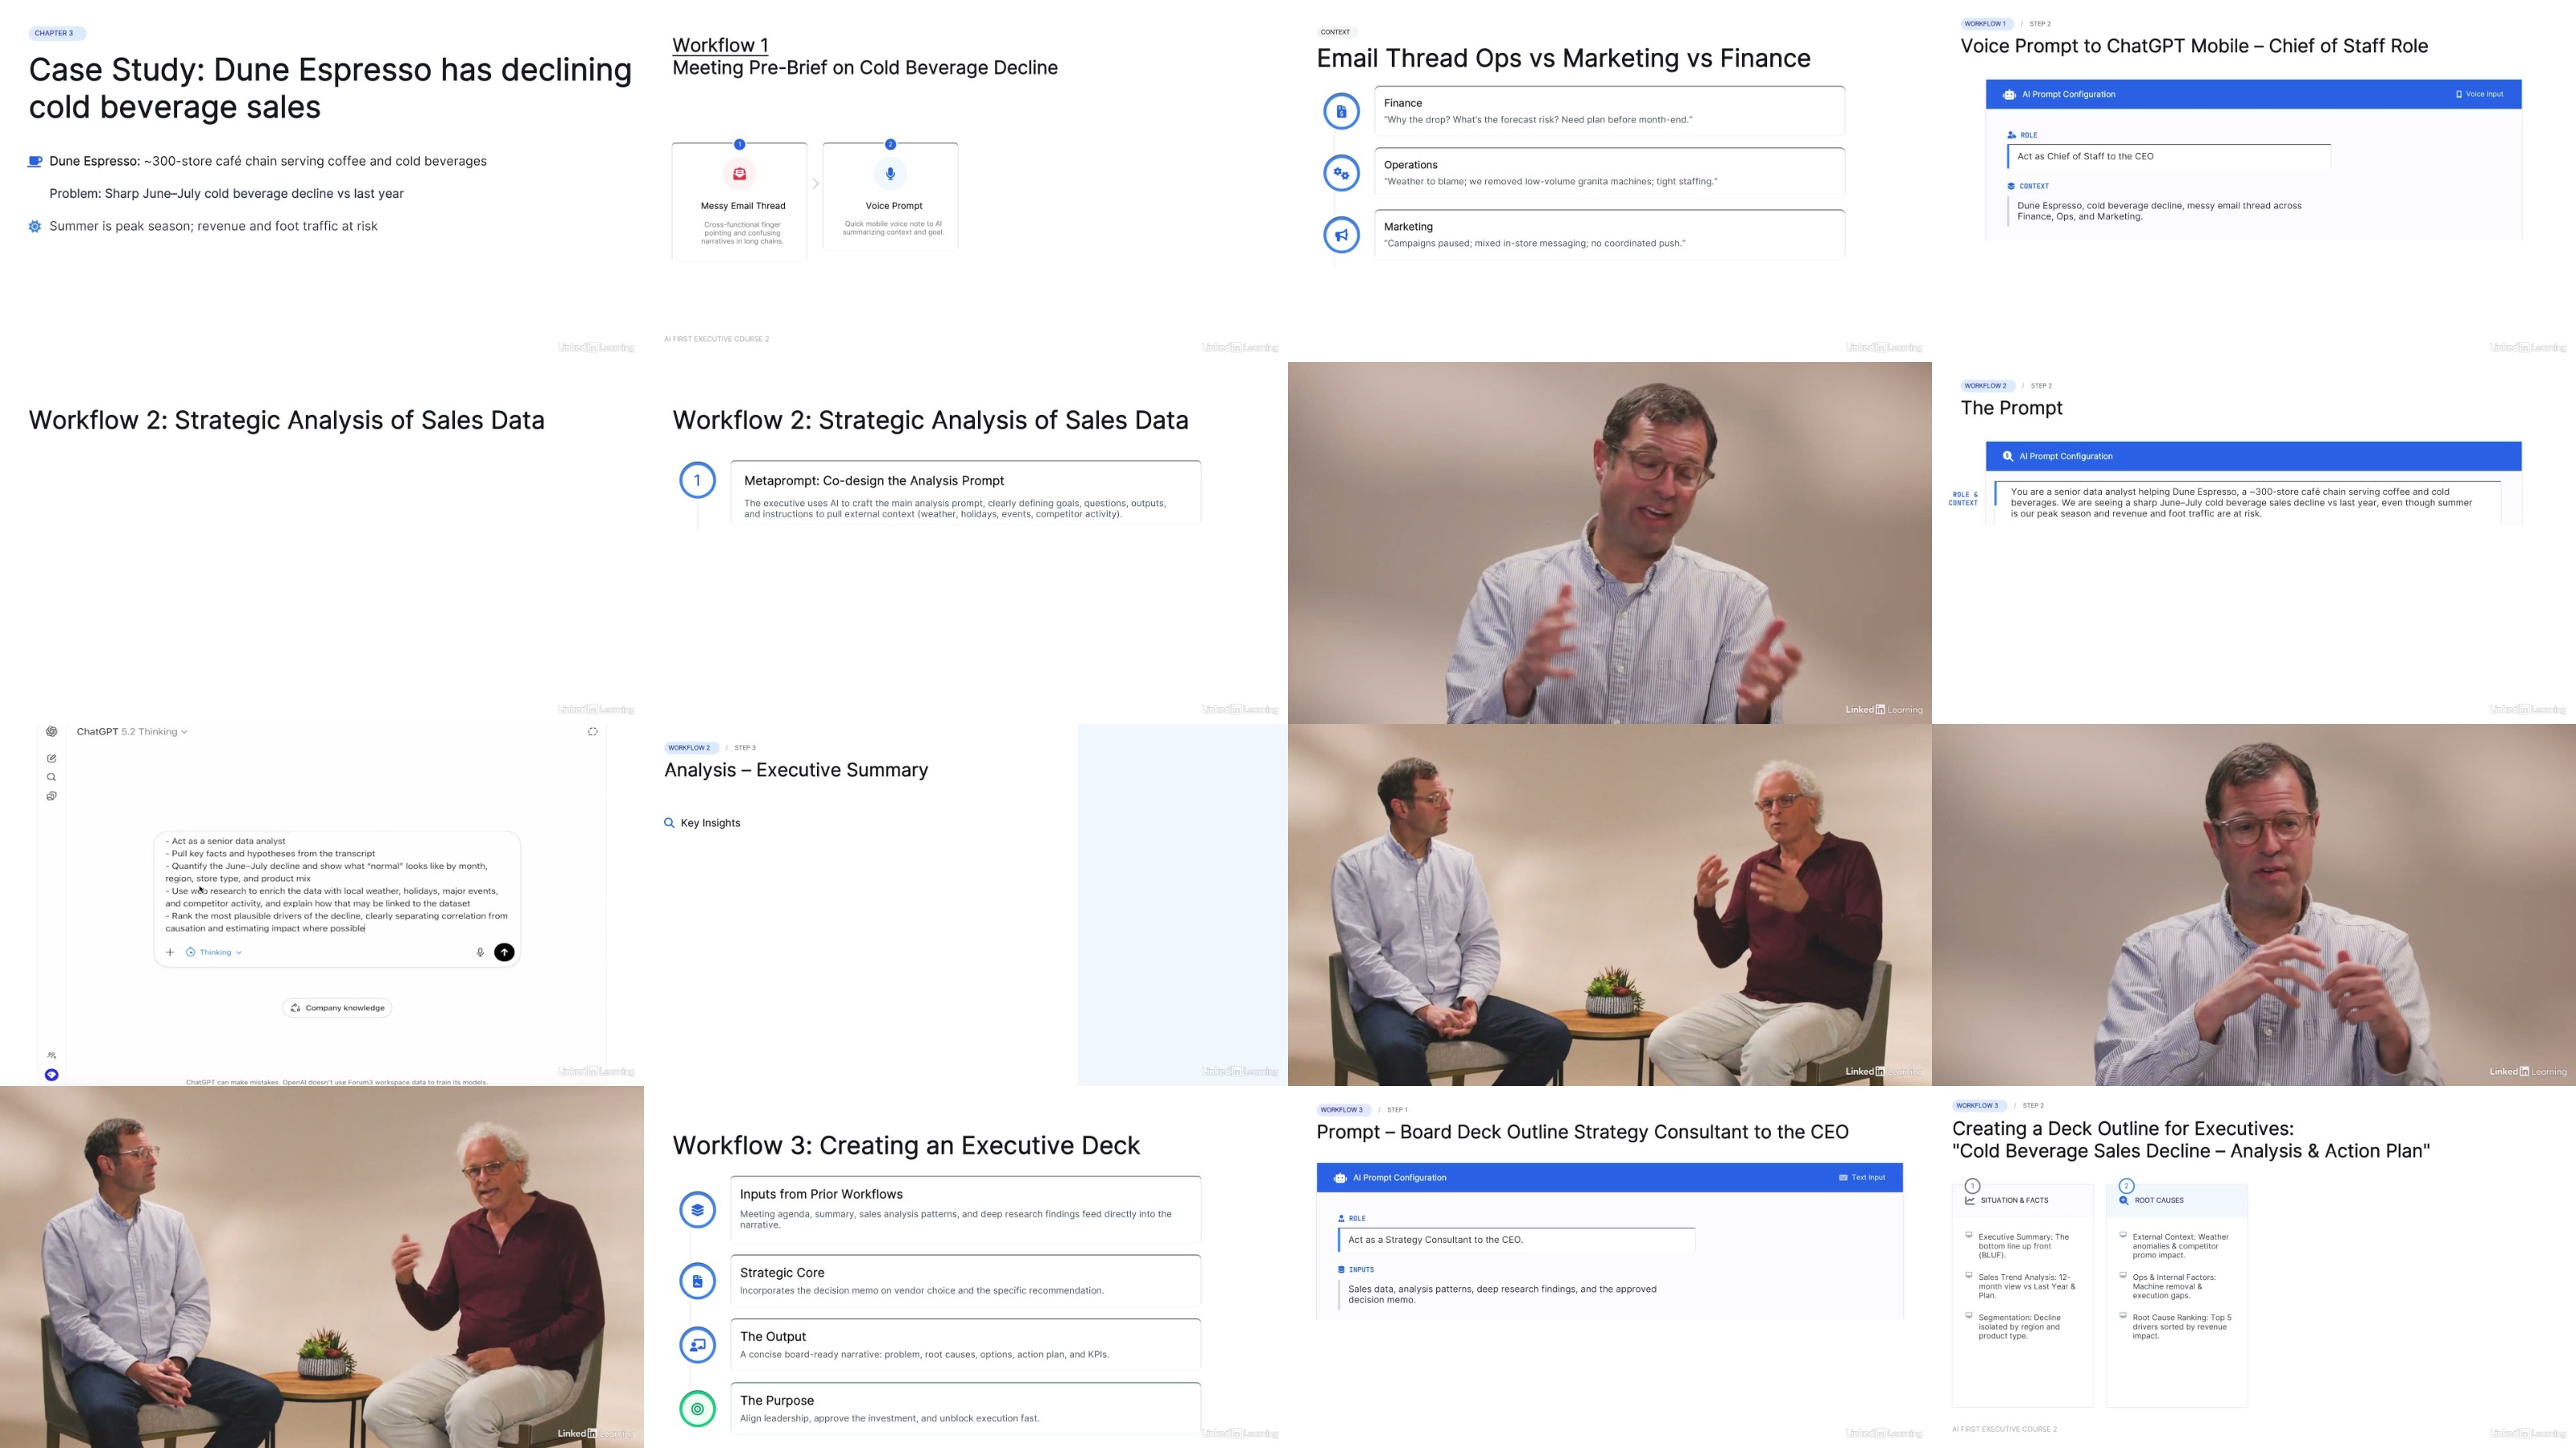Viewport: 2576px width, 1448px height.
Task: Click the Marketing megaphone icon circle
Action: pos(1341,235)
